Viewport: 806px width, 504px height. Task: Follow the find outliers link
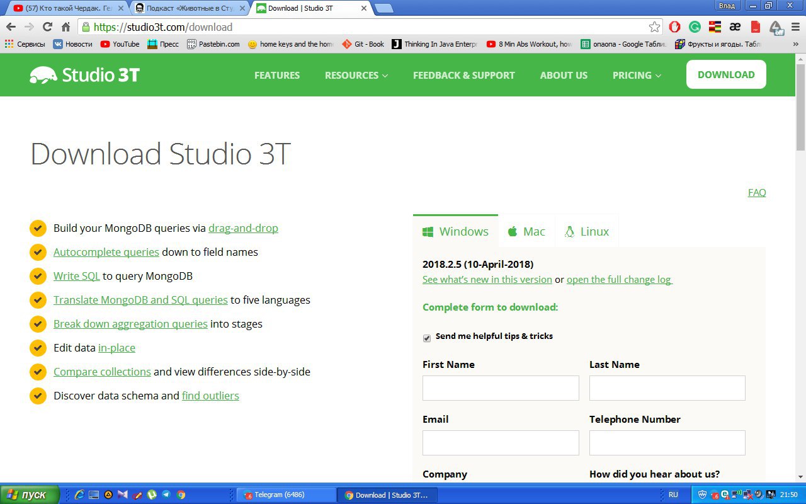[x=210, y=396]
